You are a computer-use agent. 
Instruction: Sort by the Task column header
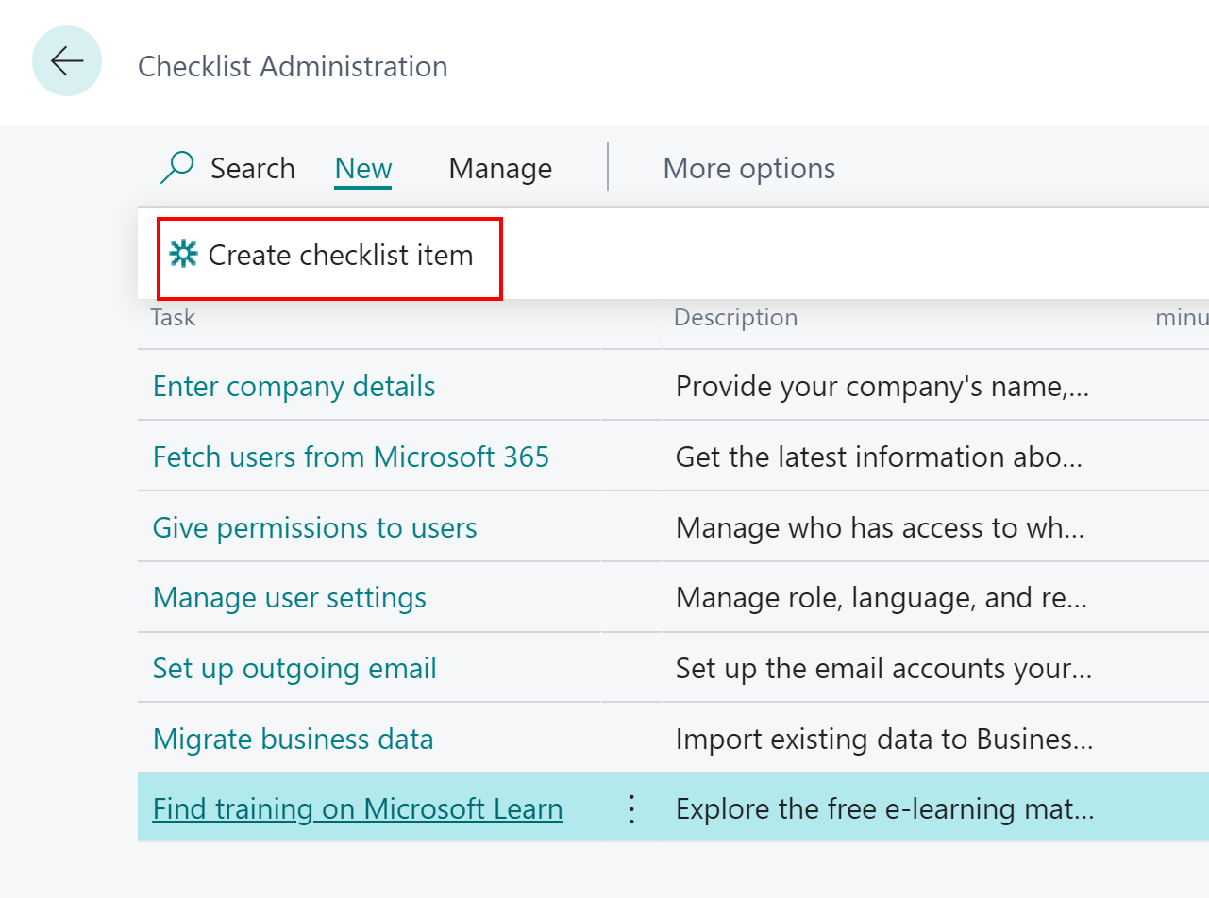[x=173, y=317]
